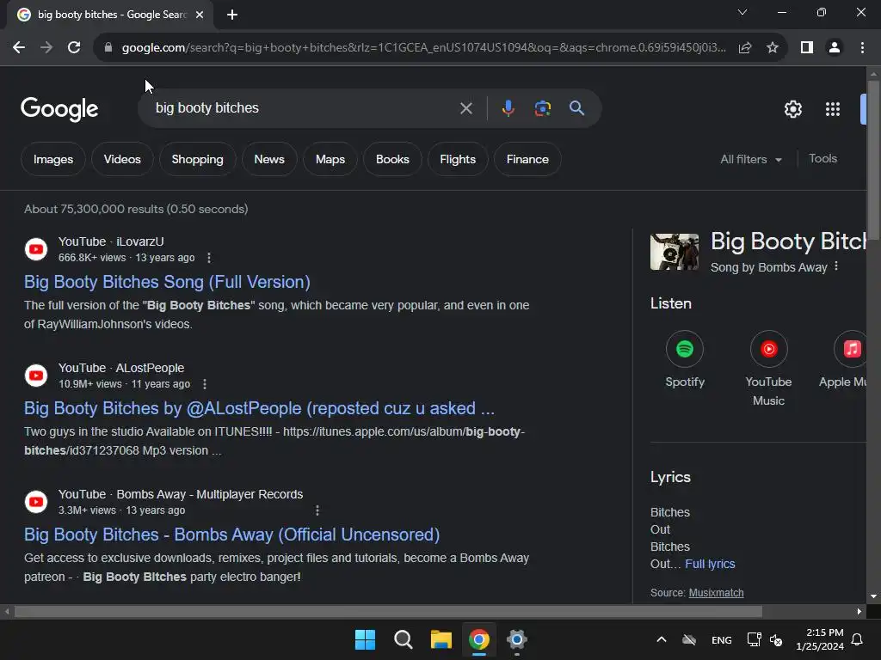This screenshot has height=660, width=881.
Task: Listen on YouTube Music
Action: [768, 370]
